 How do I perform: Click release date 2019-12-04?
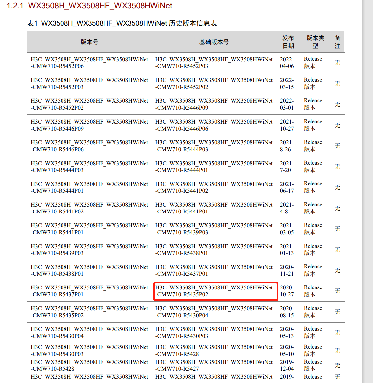pyautogui.click(x=287, y=365)
